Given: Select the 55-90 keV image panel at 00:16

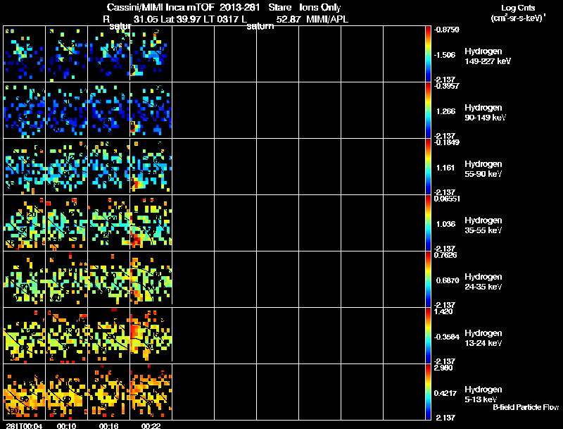Looking at the screenshot, I should coord(109,167).
